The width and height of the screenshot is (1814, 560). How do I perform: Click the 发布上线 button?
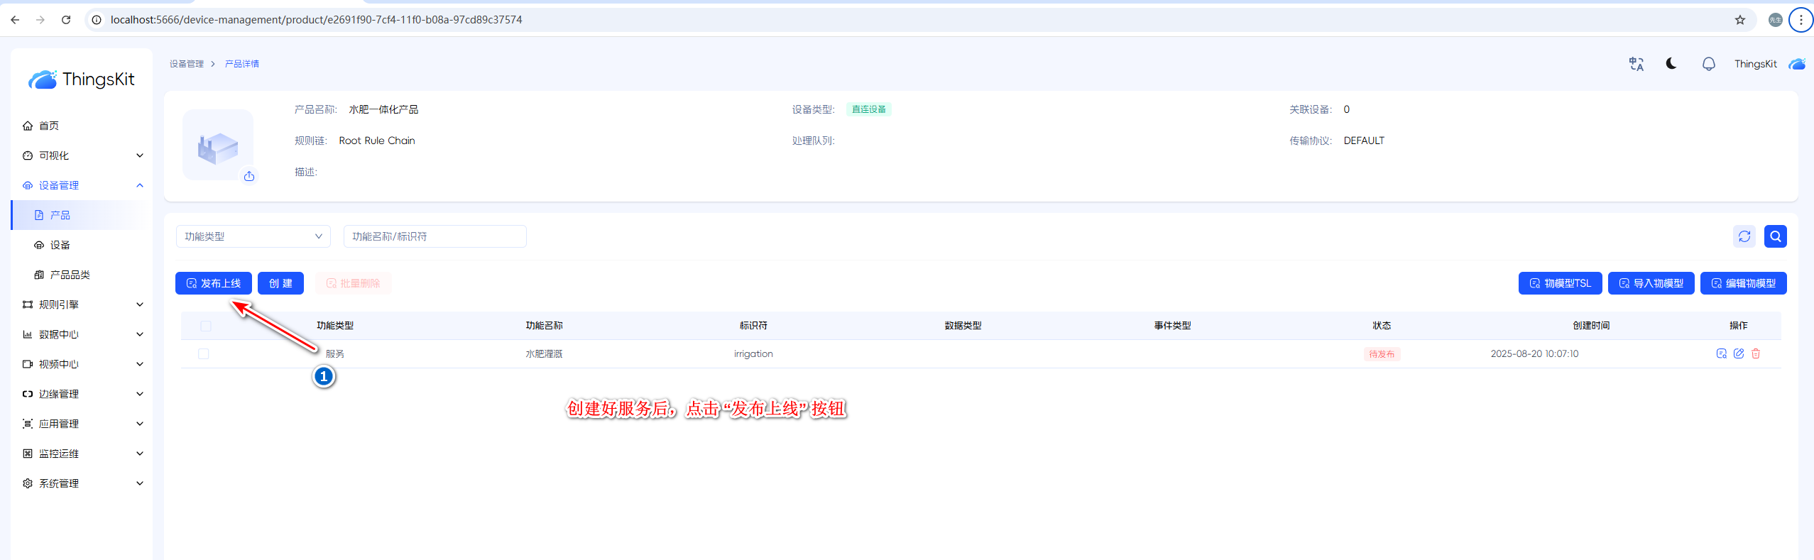213,283
